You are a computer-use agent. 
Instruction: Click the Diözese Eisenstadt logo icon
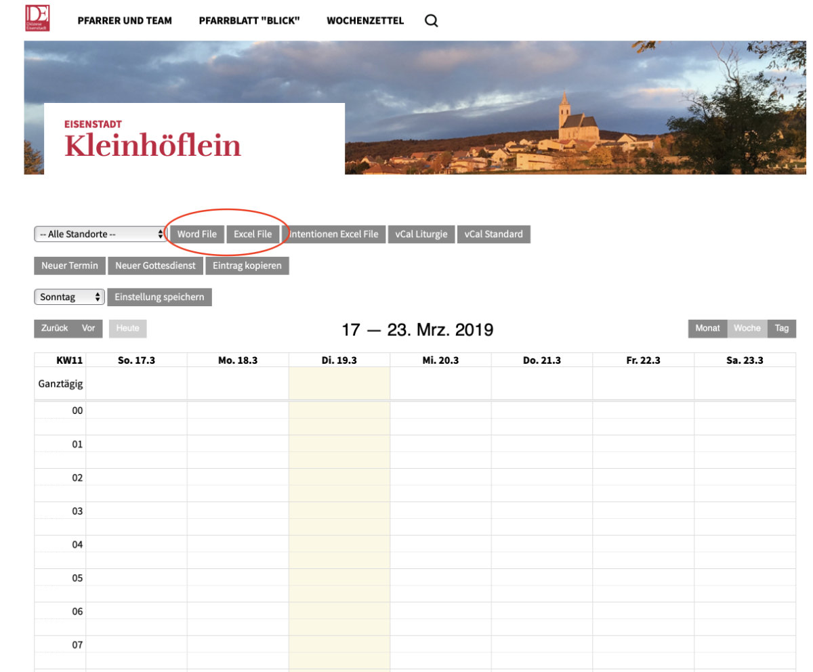click(36, 19)
